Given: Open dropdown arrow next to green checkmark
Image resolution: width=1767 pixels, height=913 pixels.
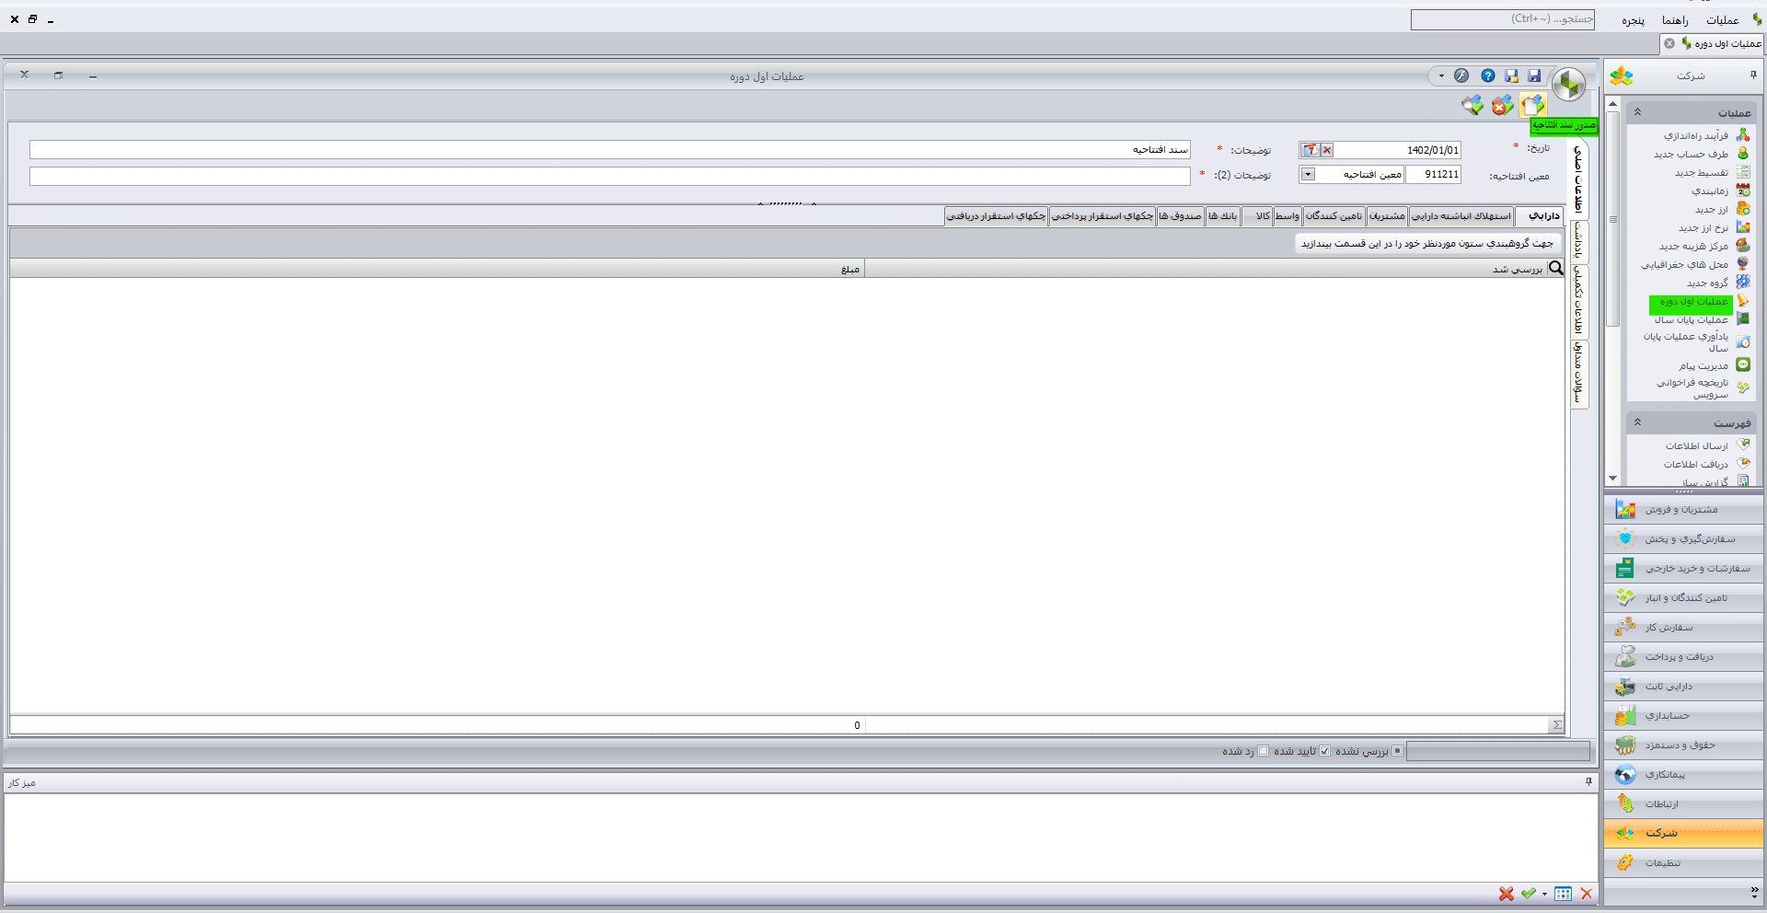Looking at the screenshot, I should click(1544, 895).
